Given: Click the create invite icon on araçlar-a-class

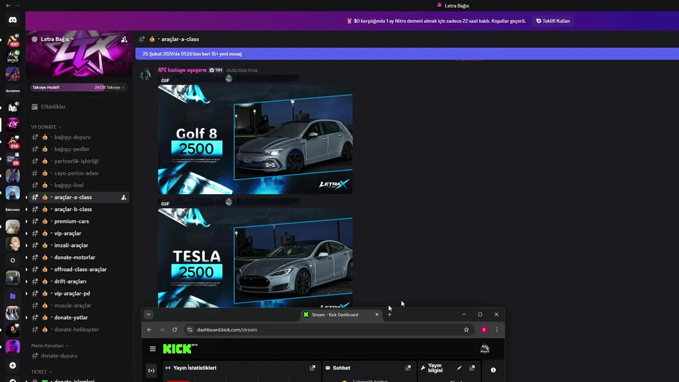Looking at the screenshot, I should pyautogui.click(x=124, y=197).
